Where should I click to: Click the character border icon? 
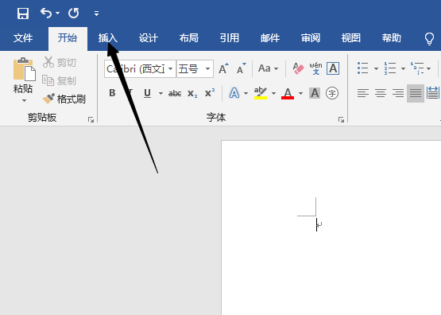333,68
